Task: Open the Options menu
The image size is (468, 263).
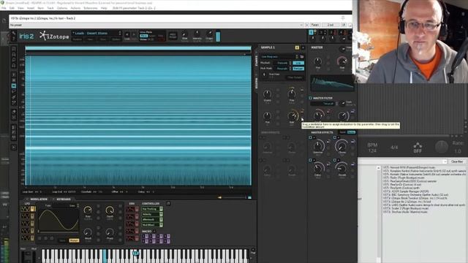Action: 62,8
